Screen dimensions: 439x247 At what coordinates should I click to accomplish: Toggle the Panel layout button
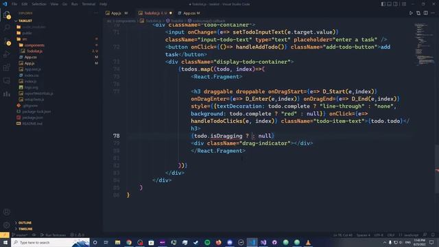pos(390,4)
